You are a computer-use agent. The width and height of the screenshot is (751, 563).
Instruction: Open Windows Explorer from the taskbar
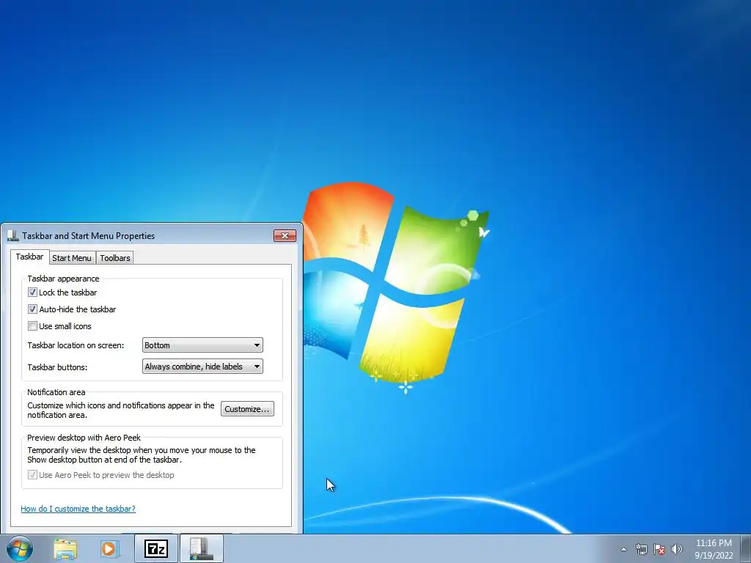coord(65,548)
